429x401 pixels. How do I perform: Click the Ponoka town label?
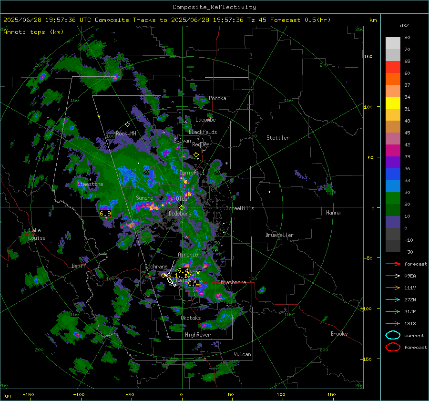217,98
